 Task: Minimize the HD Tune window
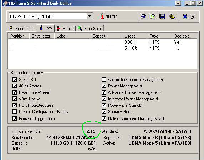pyautogui.click(x=187, y=3)
